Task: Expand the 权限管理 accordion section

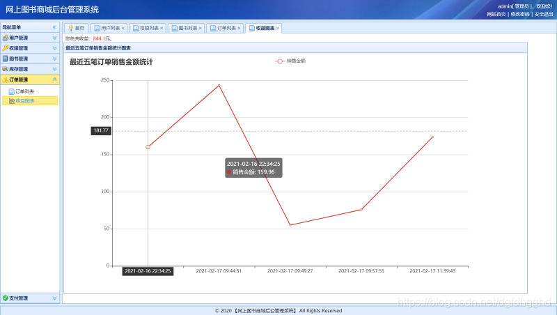Action: (54, 48)
